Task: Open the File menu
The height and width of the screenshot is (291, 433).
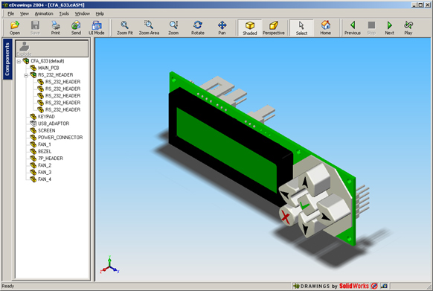Action: click(x=10, y=13)
